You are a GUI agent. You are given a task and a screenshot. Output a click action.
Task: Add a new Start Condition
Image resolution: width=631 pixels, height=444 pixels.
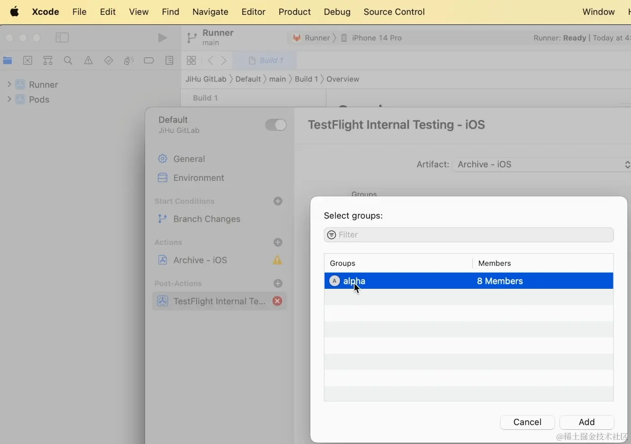[278, 201]
